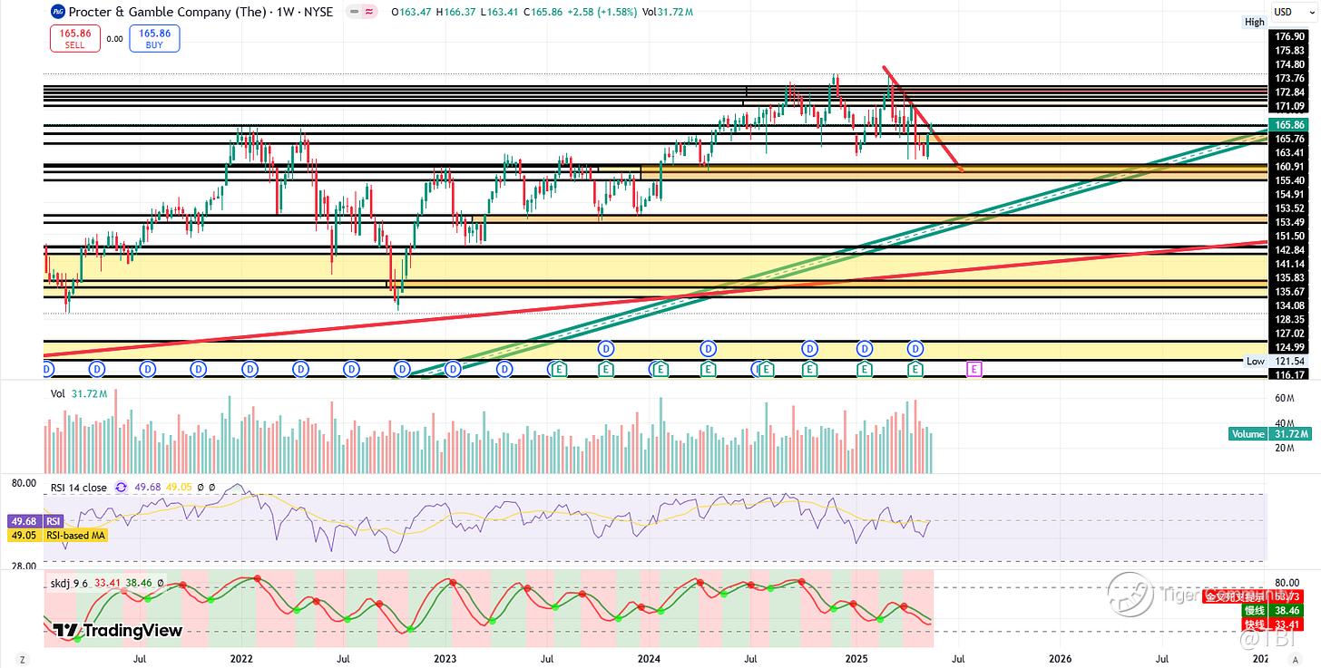
Task: Select the 160.91 price level label
Action: click(x=1289, y=167)
